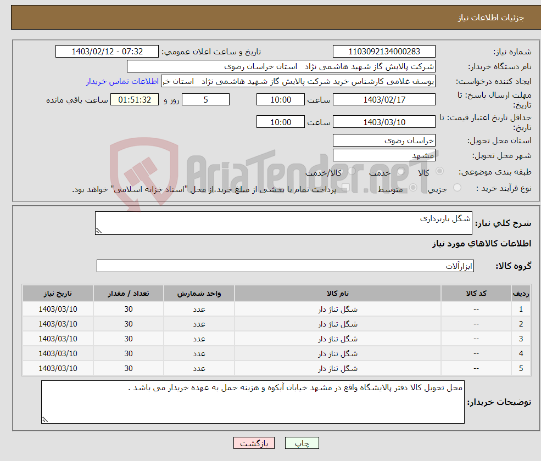Click item name شگل تناژ دار in row 2
Viewport: 541px width, 461px height.
(338, 324)
